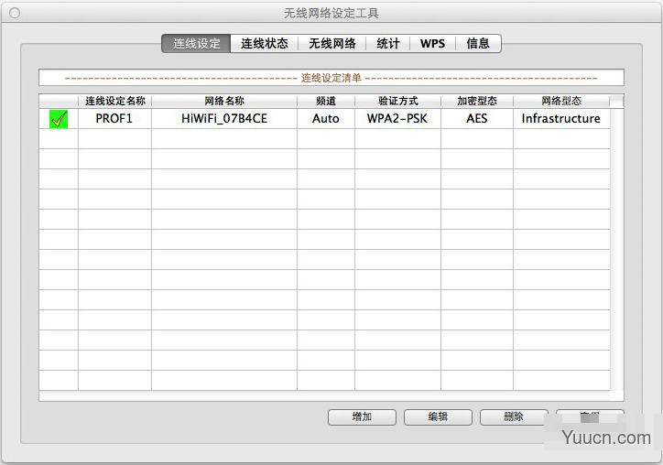This screenshot has width=663, height=465.
Task: Click the 删除 button
Action: pos(514,417)
